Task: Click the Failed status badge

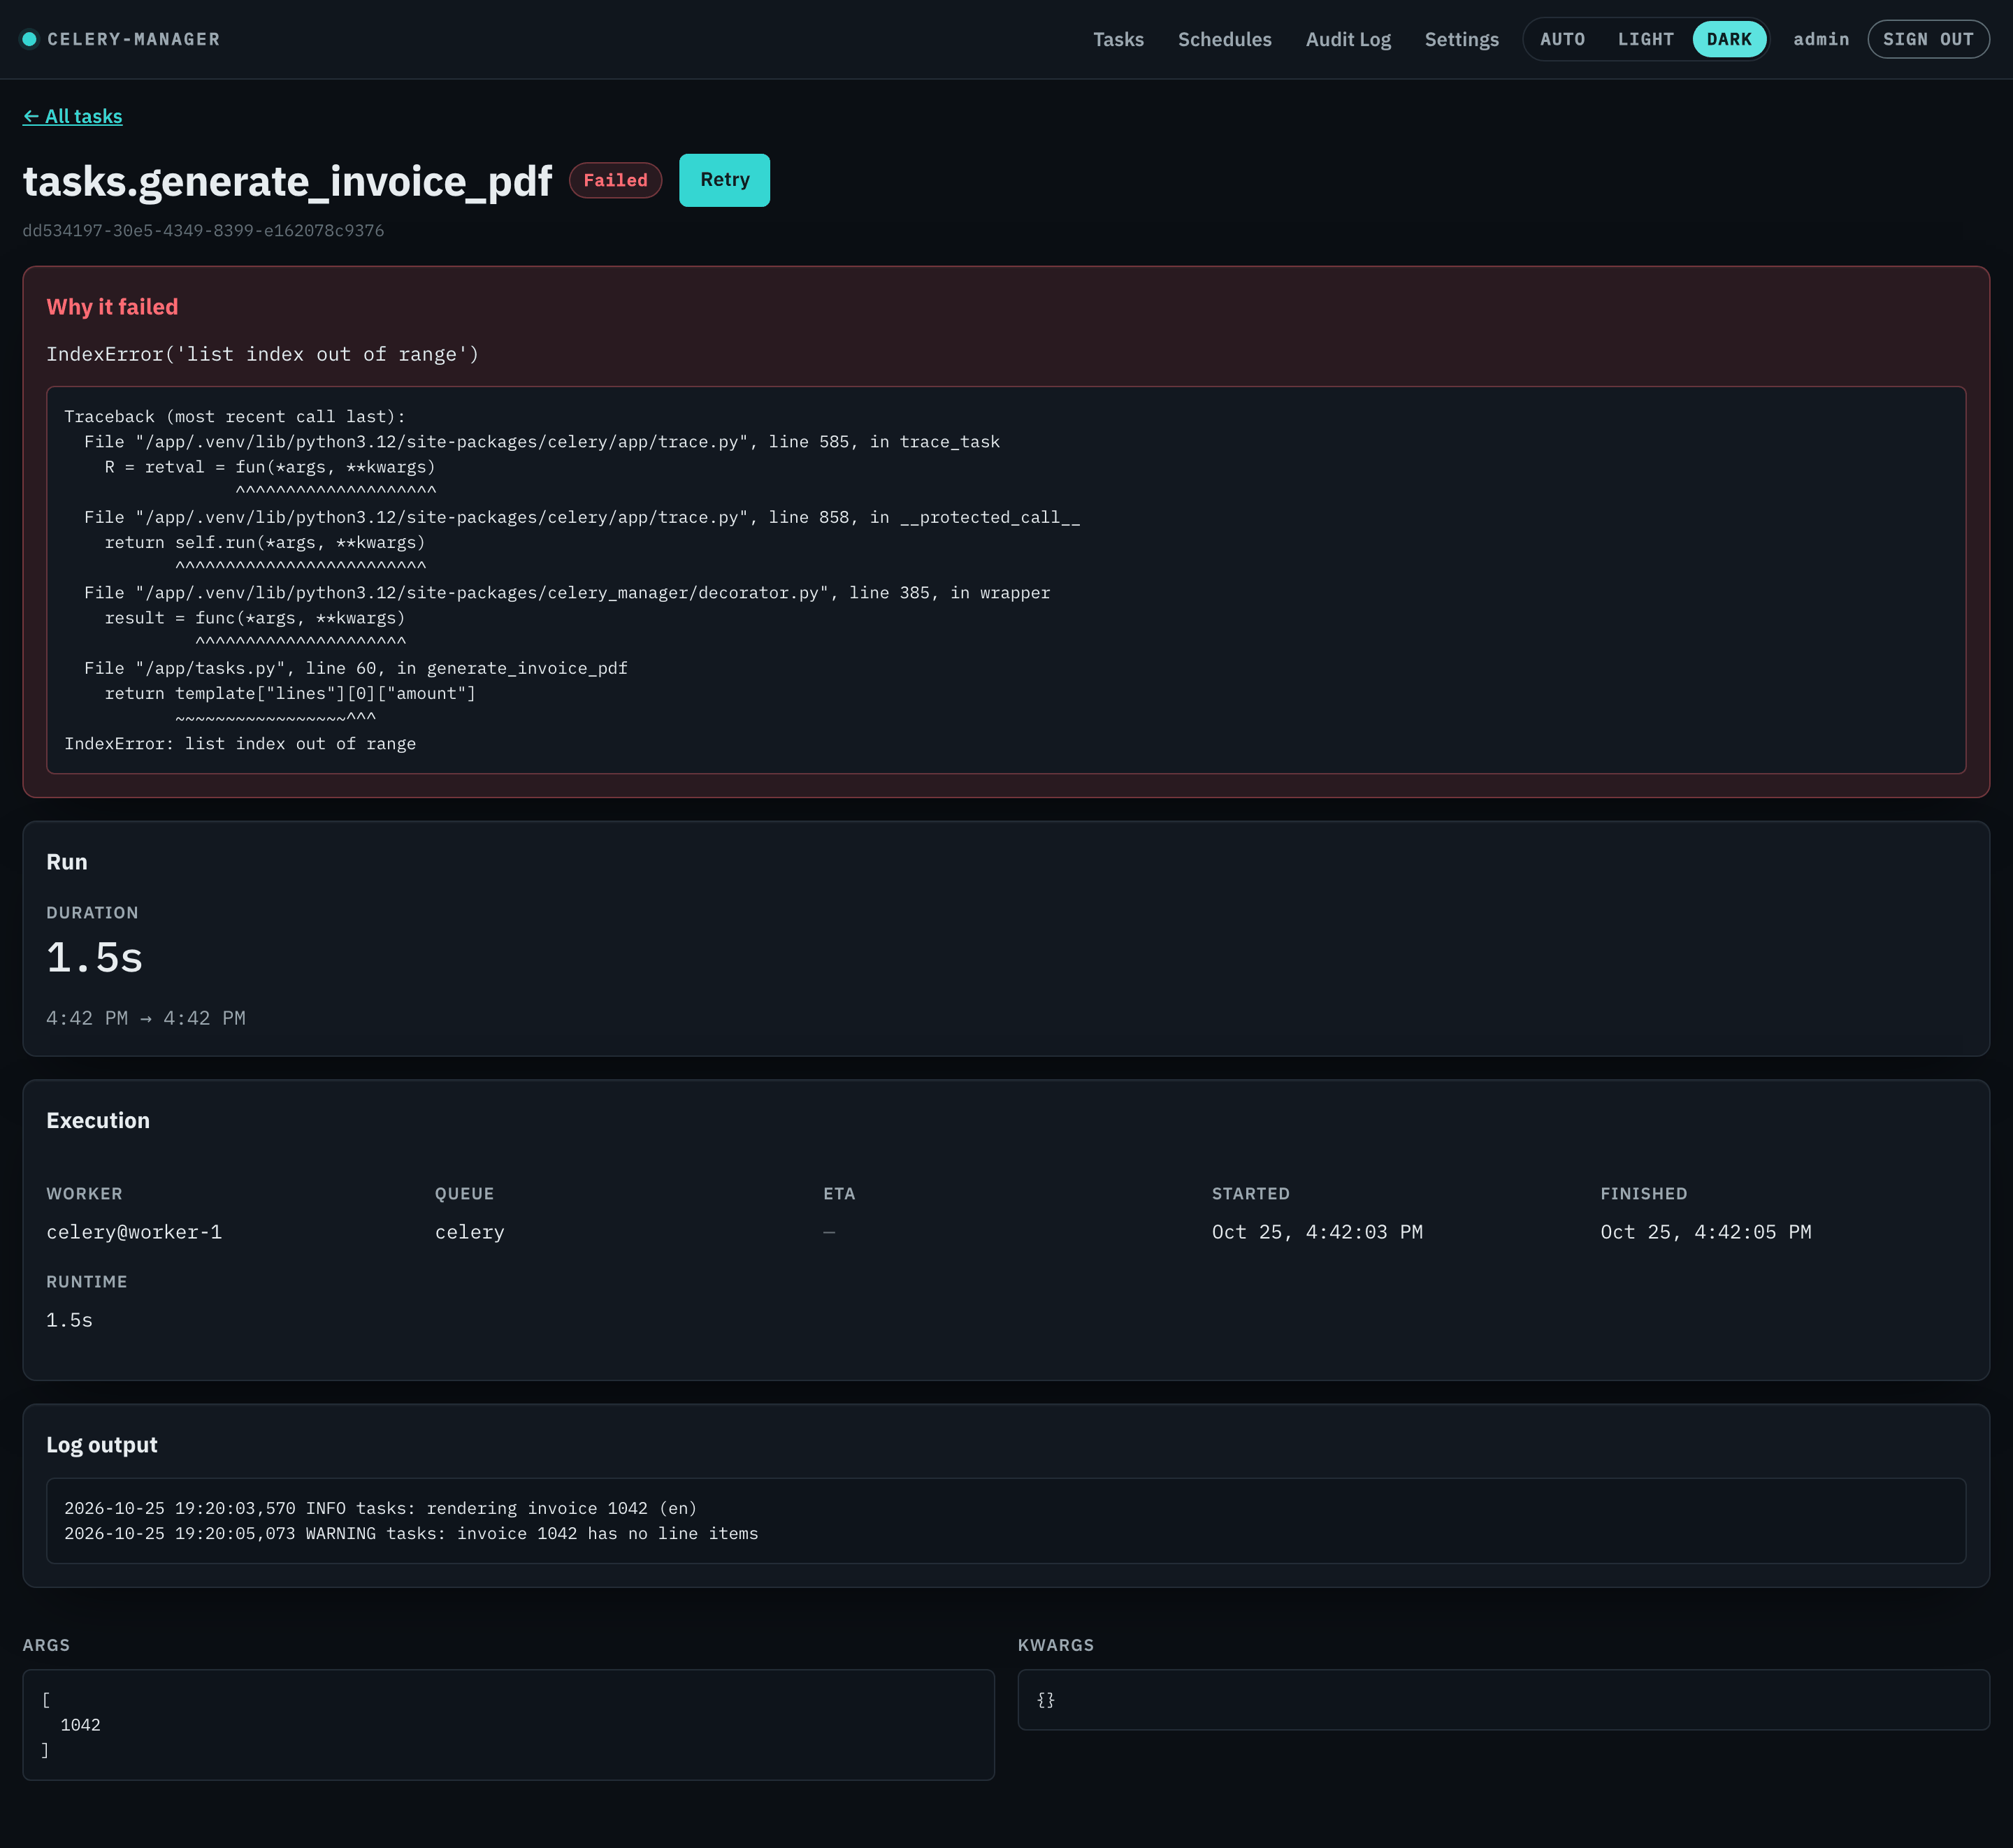Action: click(x=615, y=180)
